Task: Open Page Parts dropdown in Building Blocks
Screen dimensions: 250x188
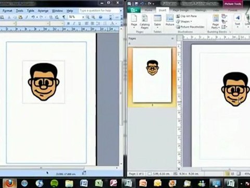Action: click(216, 21)
